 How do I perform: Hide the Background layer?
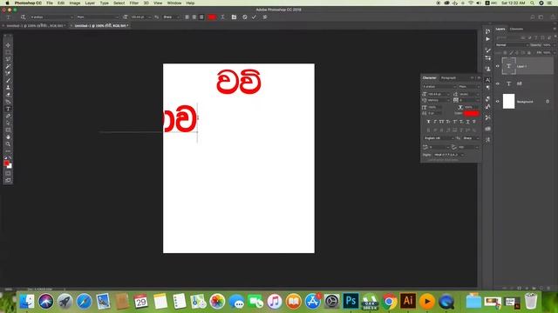coord(498,102)
